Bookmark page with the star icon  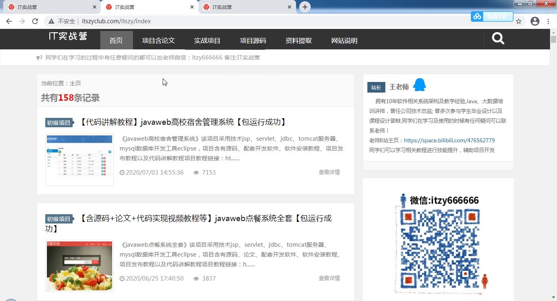[519, 21]
